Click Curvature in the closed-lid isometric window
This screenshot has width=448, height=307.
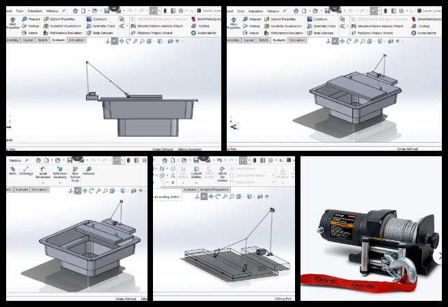pyautogui.click(x=318, y=19)
